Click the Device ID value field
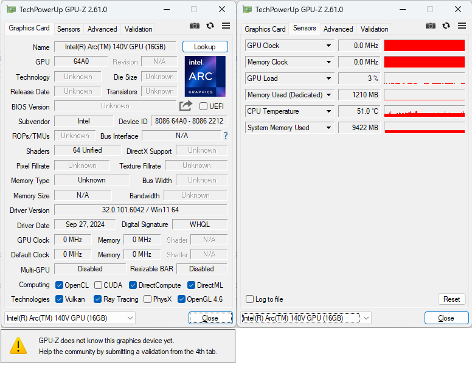This screenshot has width=472, height=365. point(189,121)
